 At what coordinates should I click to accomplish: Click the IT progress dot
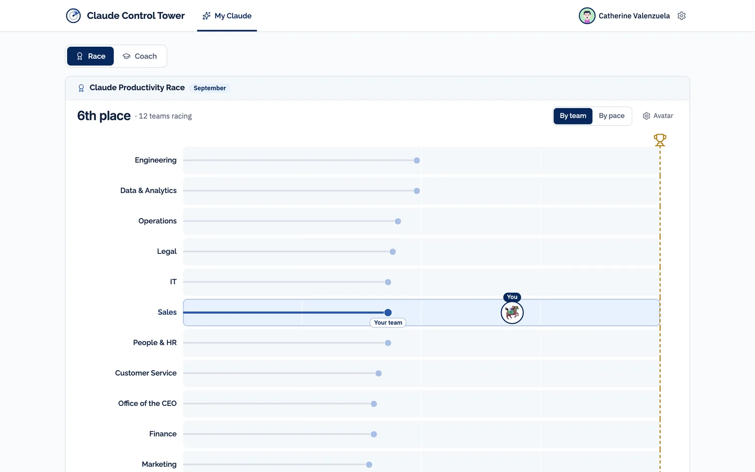coord(388,282)
